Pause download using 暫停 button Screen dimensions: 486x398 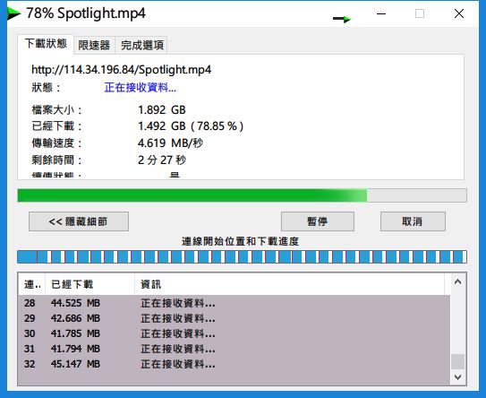pyautogui.click(x=318, y=221)
